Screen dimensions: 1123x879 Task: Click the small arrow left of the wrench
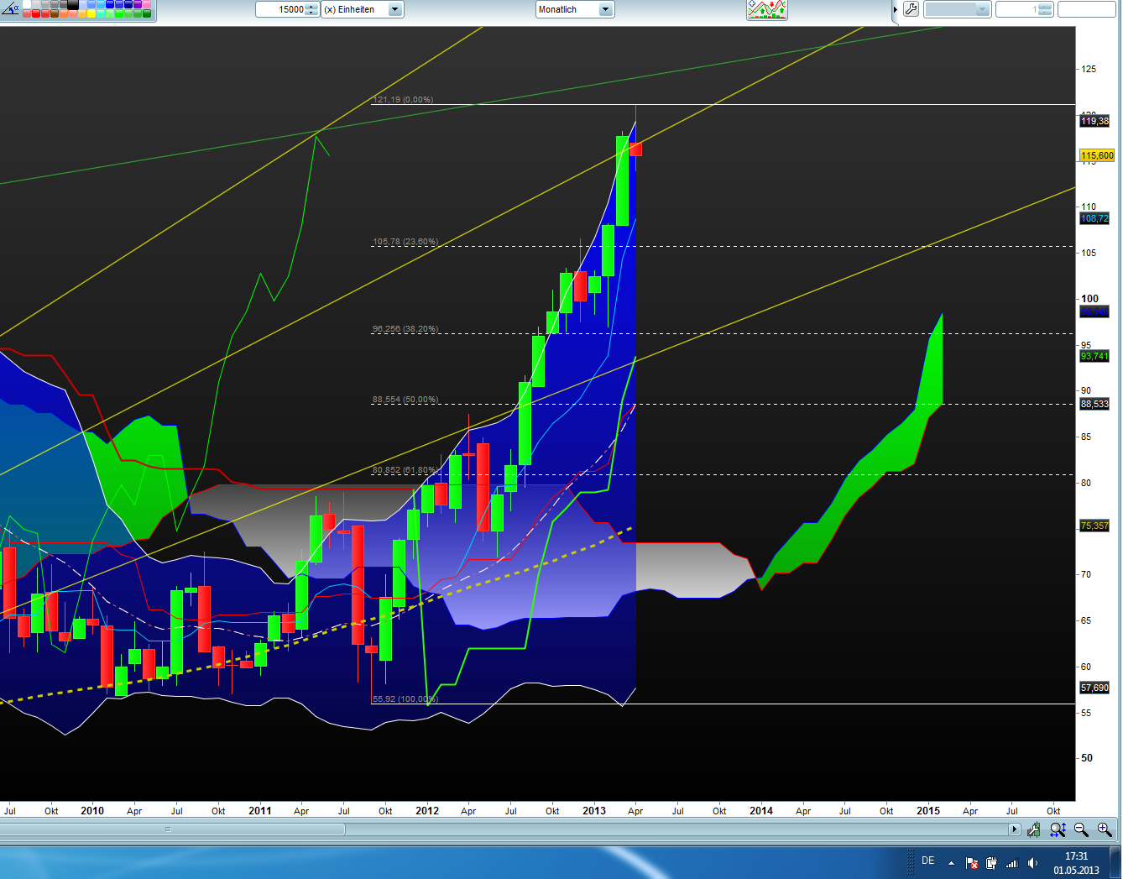896,9
